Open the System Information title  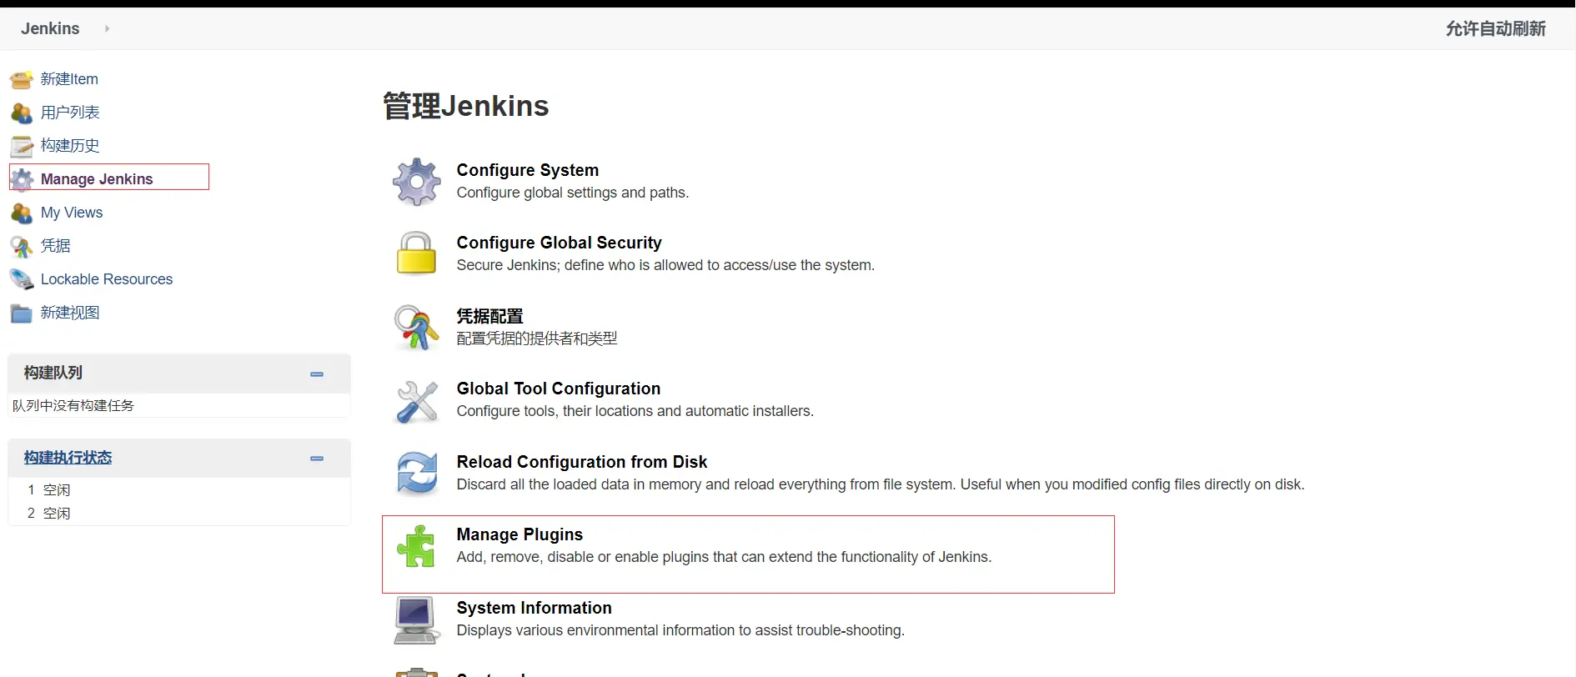(x=534, y=608)
